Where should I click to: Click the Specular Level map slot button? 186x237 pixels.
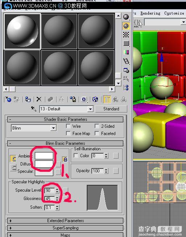65,190
